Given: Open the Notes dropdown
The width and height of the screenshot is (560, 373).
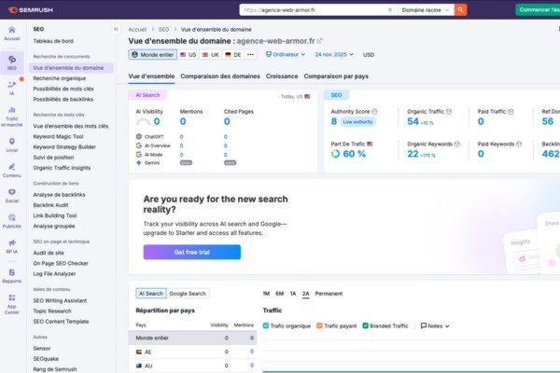Looking at the screenshot, I should coord(435,325).
